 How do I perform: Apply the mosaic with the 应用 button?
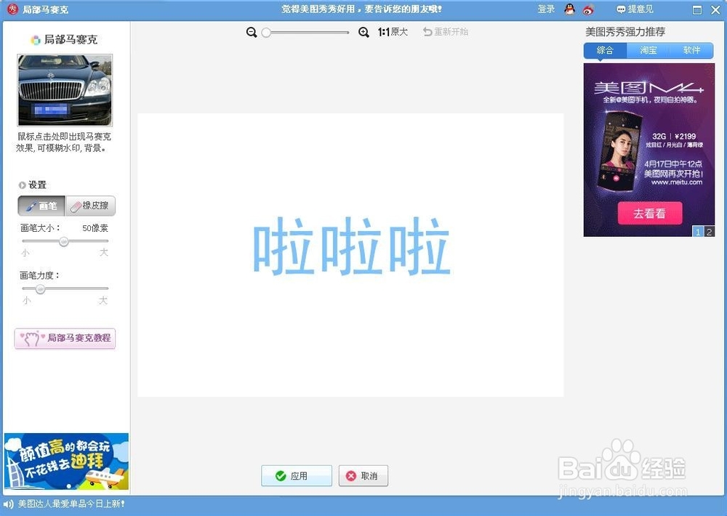tap(296, 475)
